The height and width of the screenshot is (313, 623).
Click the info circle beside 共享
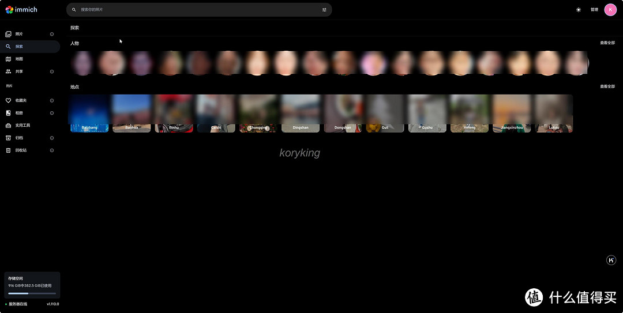coord(52,71)
